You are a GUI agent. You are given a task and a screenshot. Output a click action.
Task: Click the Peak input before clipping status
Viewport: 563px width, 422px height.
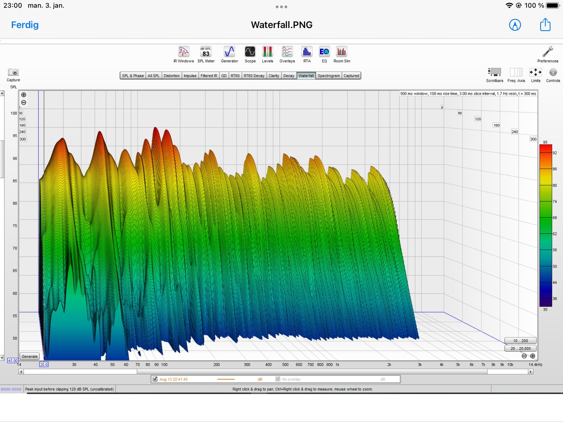click(x=70, y=389)
